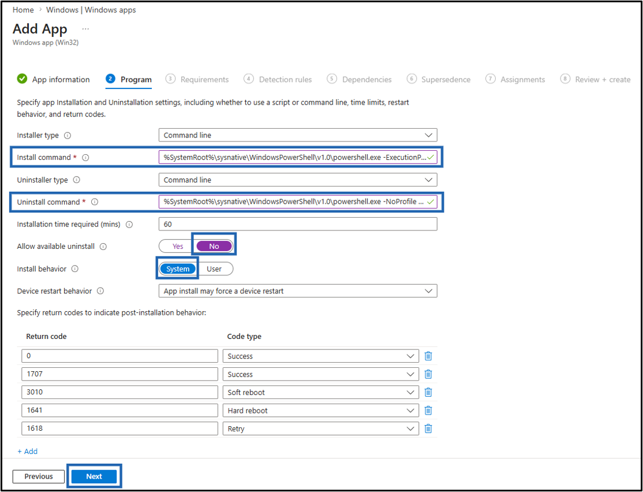The image size is (643, 492).
Task: Open Windows | Windows apps breadcrumb
Action: point(91,10)
